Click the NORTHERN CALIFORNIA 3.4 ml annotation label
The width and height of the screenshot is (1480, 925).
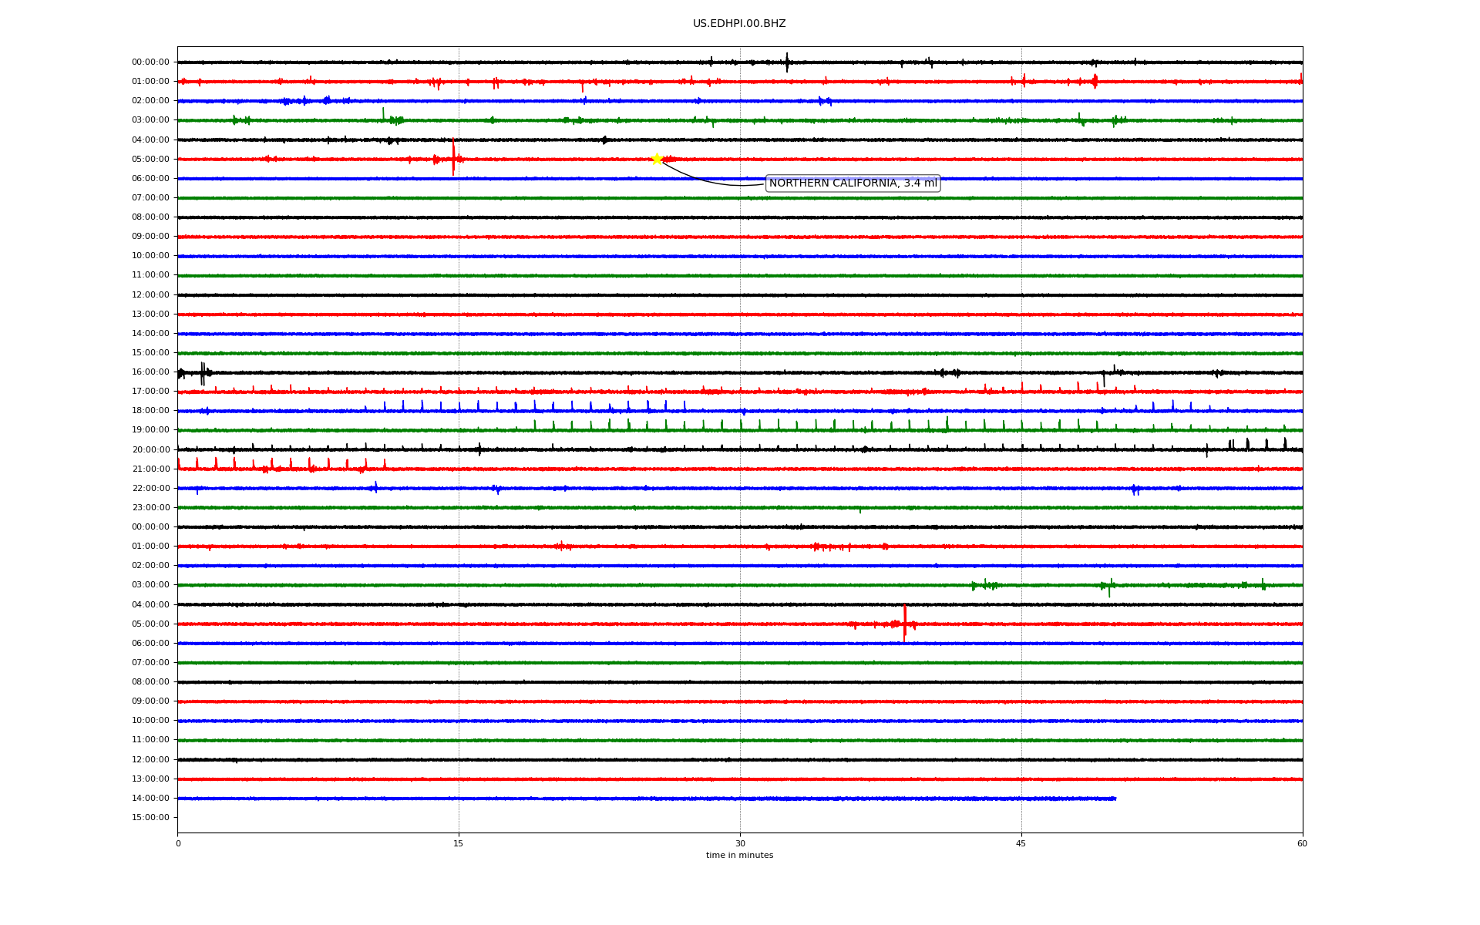click(853, 183)
